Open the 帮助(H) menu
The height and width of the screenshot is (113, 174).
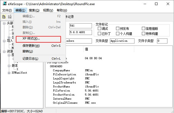coord(62,10)
